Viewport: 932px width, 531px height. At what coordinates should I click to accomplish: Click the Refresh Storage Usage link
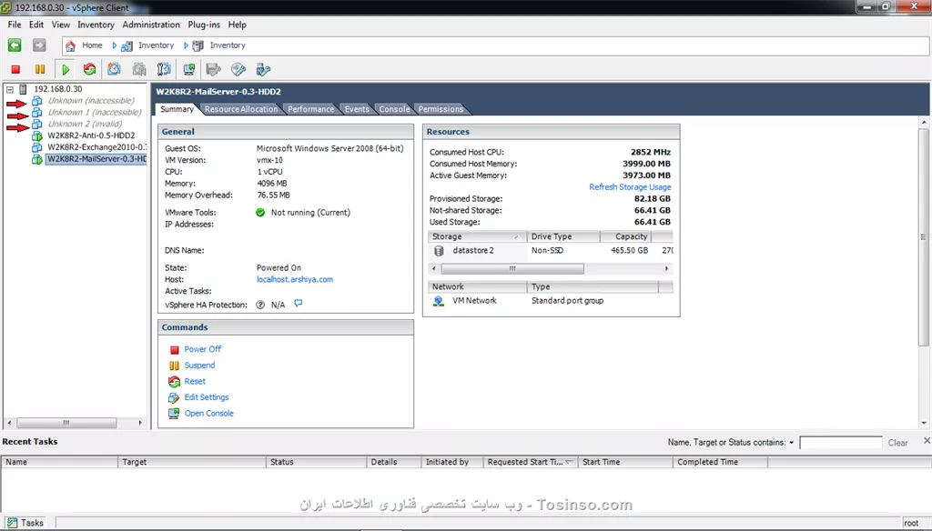(x=630, y=187)
